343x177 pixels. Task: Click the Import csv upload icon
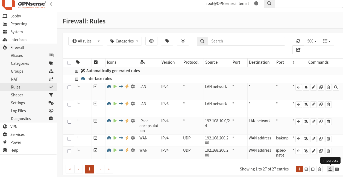(x=330, y=169)
